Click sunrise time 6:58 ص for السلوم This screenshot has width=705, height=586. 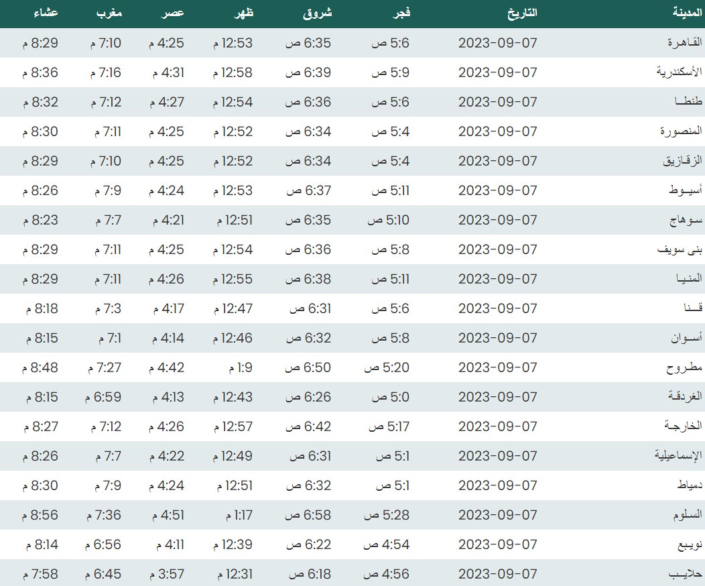tap(308, 515)
